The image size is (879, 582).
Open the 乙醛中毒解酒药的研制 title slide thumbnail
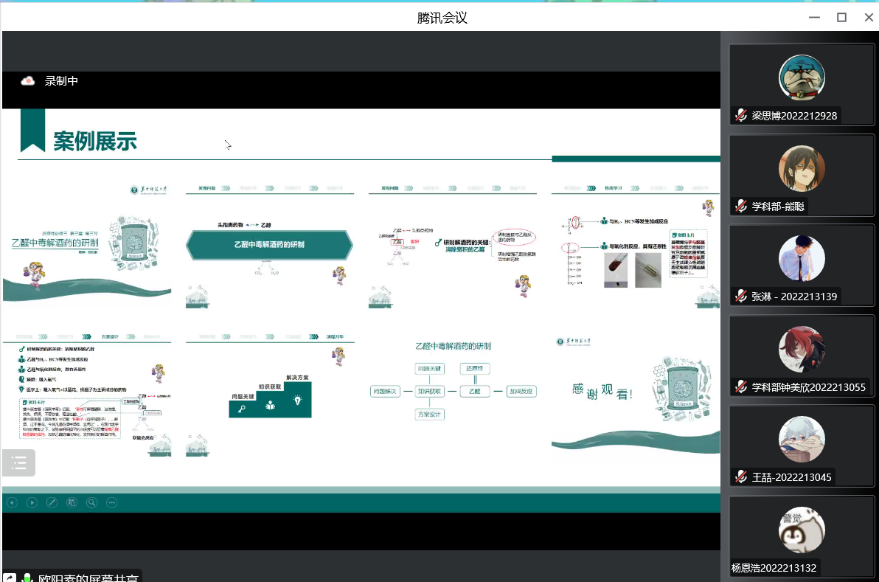[x=87, y=242]
